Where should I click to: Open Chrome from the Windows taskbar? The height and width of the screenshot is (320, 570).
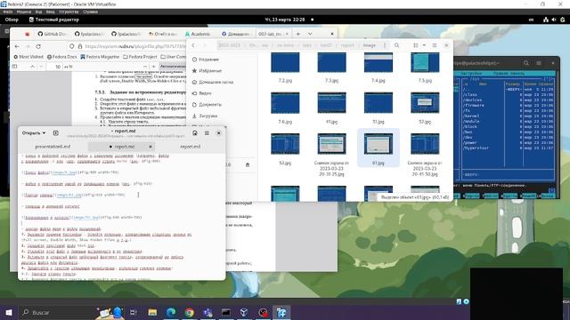coord(189,312)
